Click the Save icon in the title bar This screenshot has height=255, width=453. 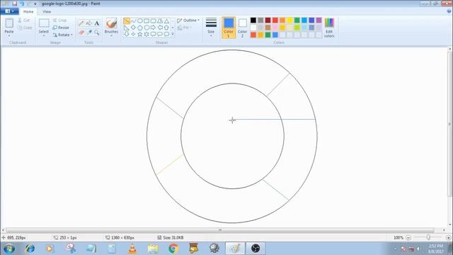pos(14,4)
